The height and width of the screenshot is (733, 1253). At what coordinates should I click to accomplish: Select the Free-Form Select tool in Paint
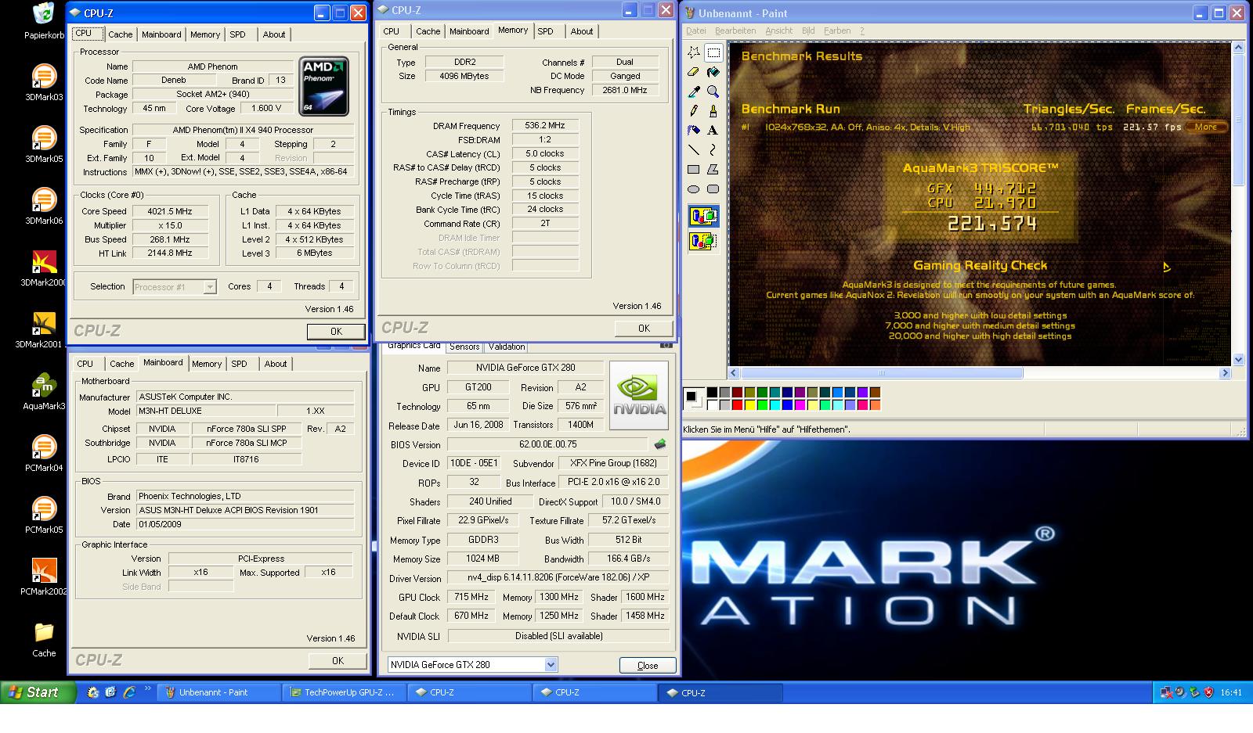tap(694, 52)
